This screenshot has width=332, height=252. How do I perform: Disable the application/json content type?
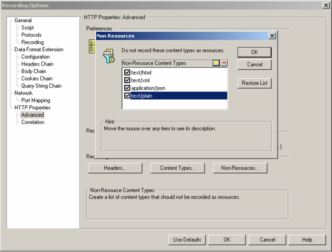(x=127, y=88)
